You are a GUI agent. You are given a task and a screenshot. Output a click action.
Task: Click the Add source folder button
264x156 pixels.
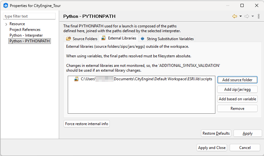click(x=237, y=80)
